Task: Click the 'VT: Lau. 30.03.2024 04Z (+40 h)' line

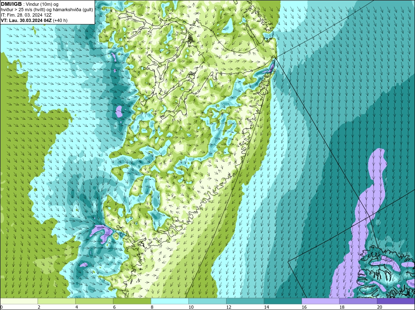Action: [34, 20]
